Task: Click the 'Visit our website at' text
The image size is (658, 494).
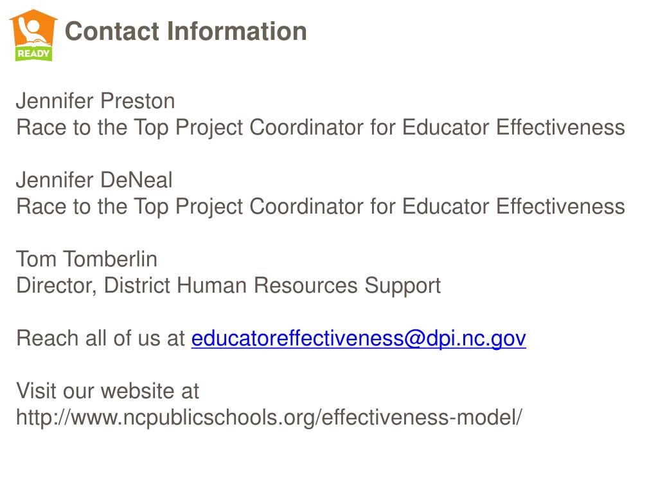Action: pos(107,392)
